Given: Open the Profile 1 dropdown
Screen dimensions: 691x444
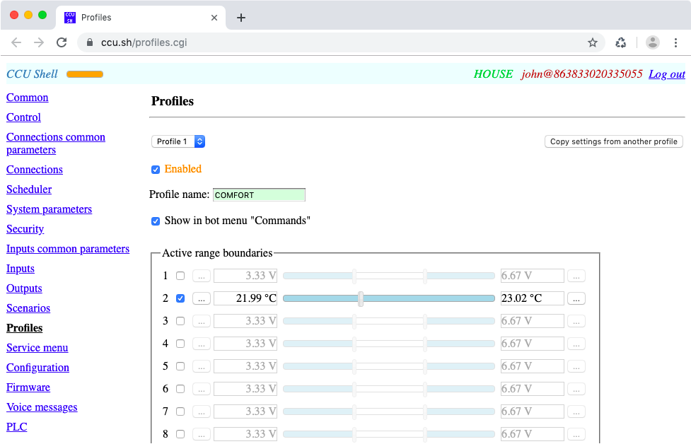Looking at the screenshot, I should coord(178,141).
